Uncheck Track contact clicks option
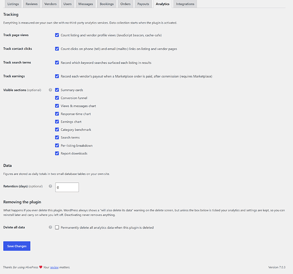 [x=57, y=49]
